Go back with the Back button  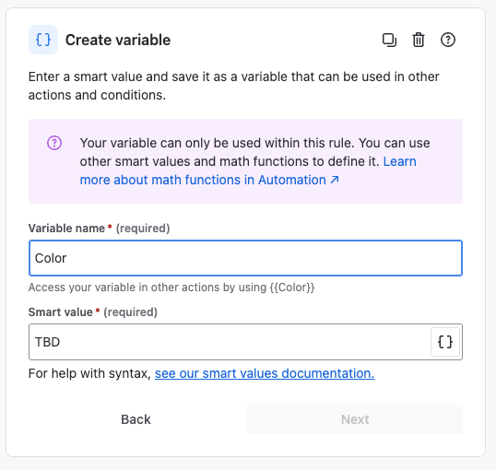tap(136, 419)
